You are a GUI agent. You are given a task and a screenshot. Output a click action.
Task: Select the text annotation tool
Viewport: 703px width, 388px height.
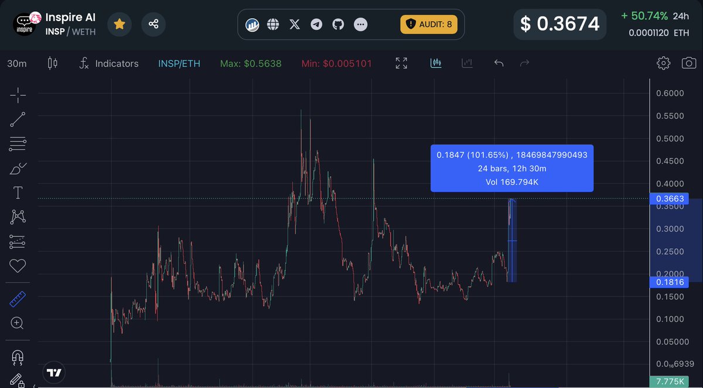pyautogui.click(x=18, y=193)
